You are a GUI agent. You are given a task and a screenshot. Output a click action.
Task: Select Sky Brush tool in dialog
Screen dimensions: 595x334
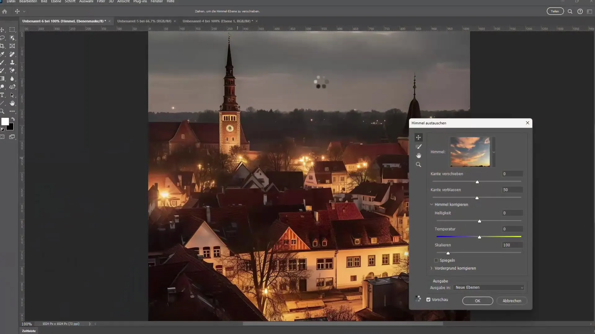pyautogui.click(x=418, y=146)
